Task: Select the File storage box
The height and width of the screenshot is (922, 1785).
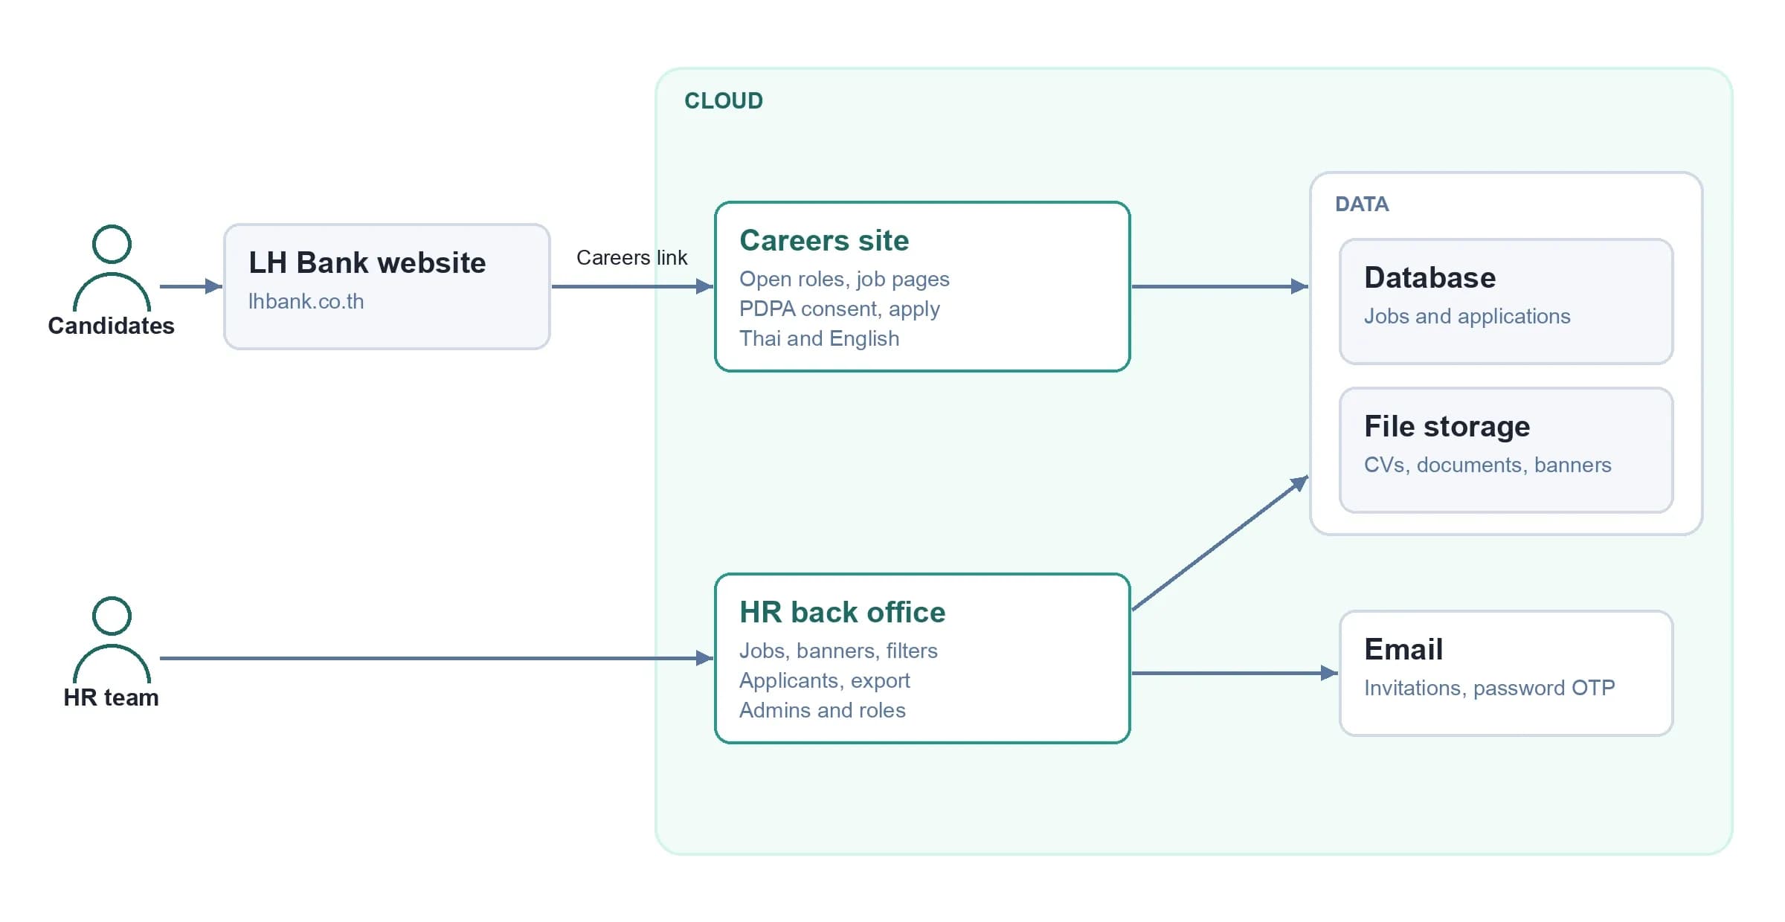Action: (1506, 451)
